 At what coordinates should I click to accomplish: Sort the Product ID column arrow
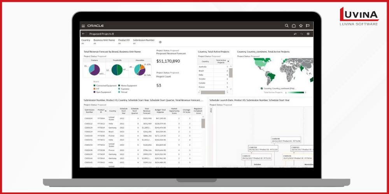pyautogui.click(x=106, y=111)
